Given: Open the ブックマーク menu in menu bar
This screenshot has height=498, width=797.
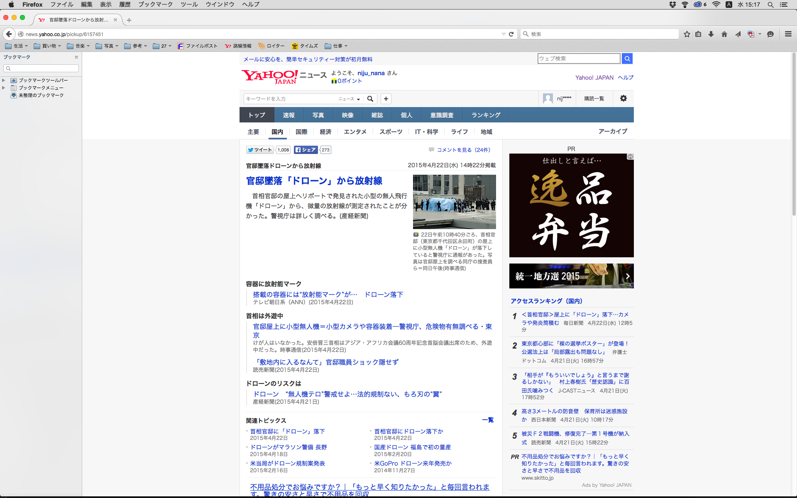Looking at the screenshot, I should [155, 5].
